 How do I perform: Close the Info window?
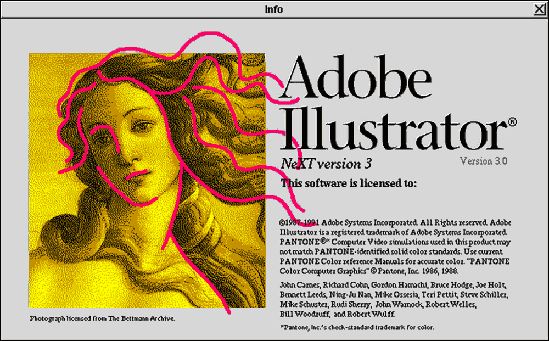[540, 9]
